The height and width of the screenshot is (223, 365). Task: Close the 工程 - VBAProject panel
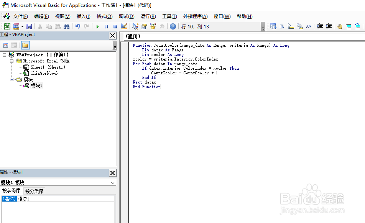(x=112, y=35)
